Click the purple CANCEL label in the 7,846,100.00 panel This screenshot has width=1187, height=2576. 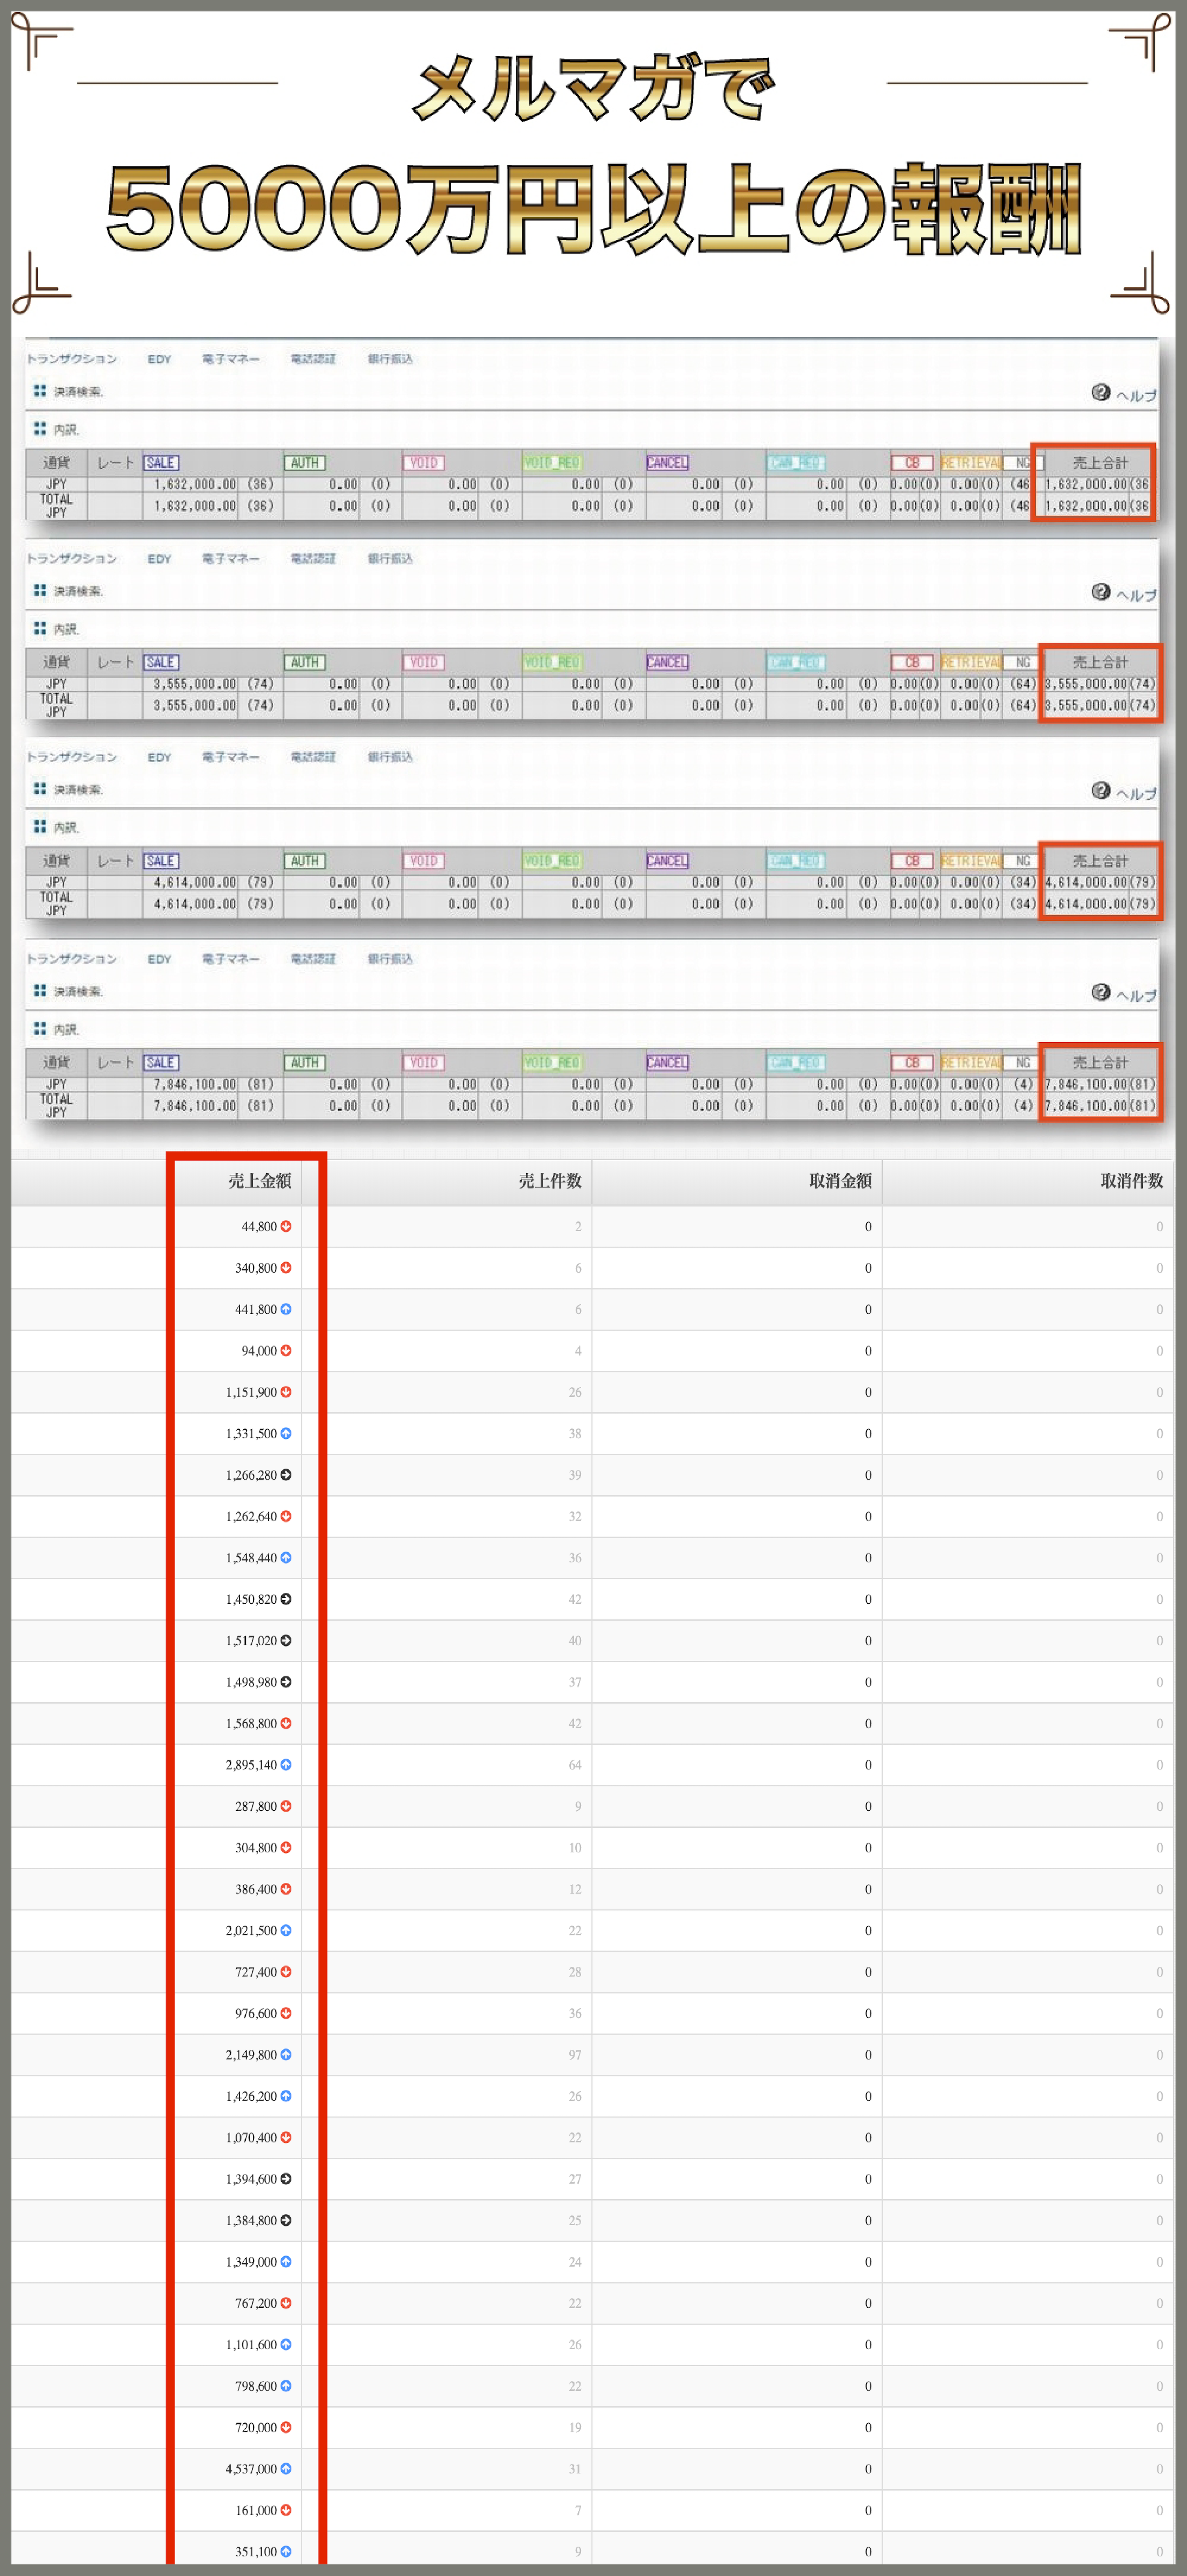click(x=667, y=1063)
